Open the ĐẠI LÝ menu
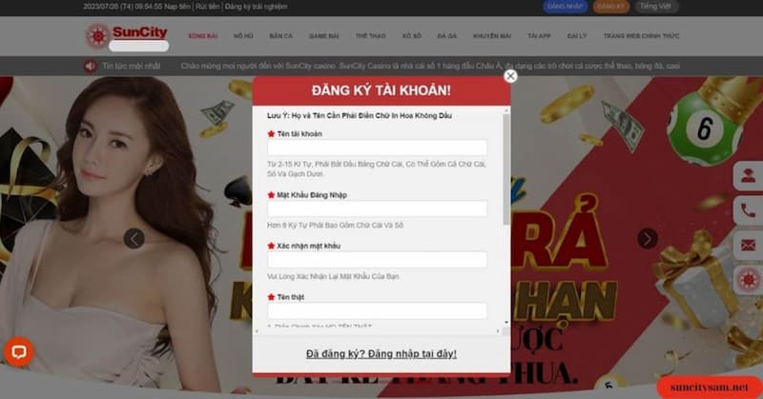The image size is (763, 399). click(x=577, y=36)
